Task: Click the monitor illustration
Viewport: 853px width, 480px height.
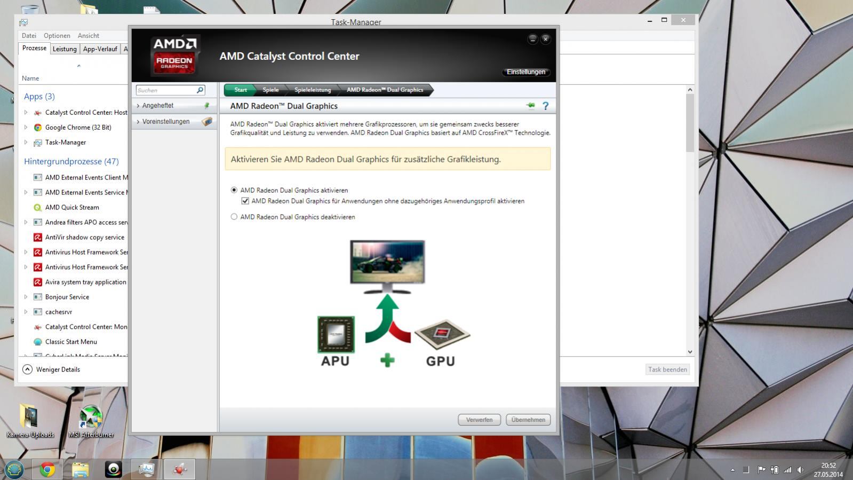Action: (387, 267)
